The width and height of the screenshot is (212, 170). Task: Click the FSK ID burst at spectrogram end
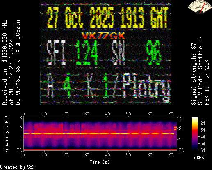(x=176, y=128)
